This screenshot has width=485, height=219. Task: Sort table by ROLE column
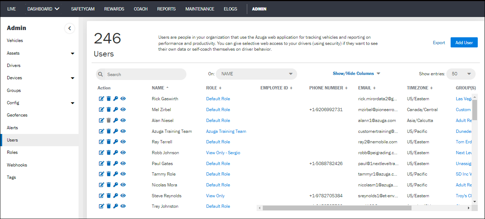point(214,88)
